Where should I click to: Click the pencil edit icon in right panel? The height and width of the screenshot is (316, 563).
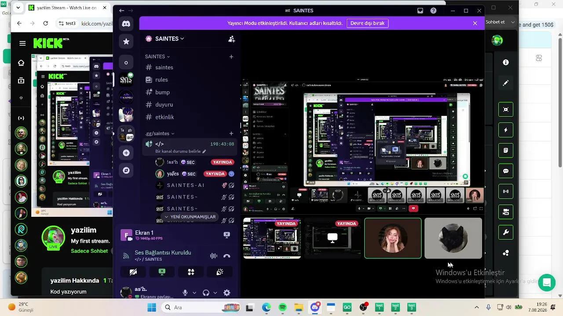coord(506,83)
